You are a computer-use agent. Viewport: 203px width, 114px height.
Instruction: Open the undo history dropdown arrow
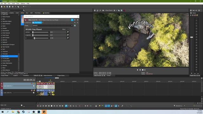click(26, 7)
